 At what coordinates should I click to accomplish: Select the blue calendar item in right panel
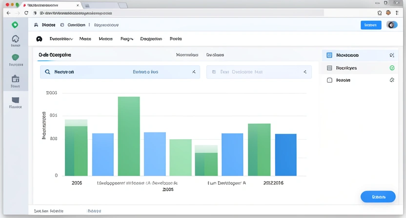pyautogui.click(x=329, y=55)
